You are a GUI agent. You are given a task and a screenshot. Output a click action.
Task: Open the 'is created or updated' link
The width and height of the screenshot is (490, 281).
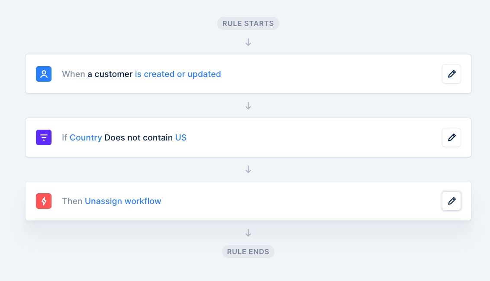178,74
